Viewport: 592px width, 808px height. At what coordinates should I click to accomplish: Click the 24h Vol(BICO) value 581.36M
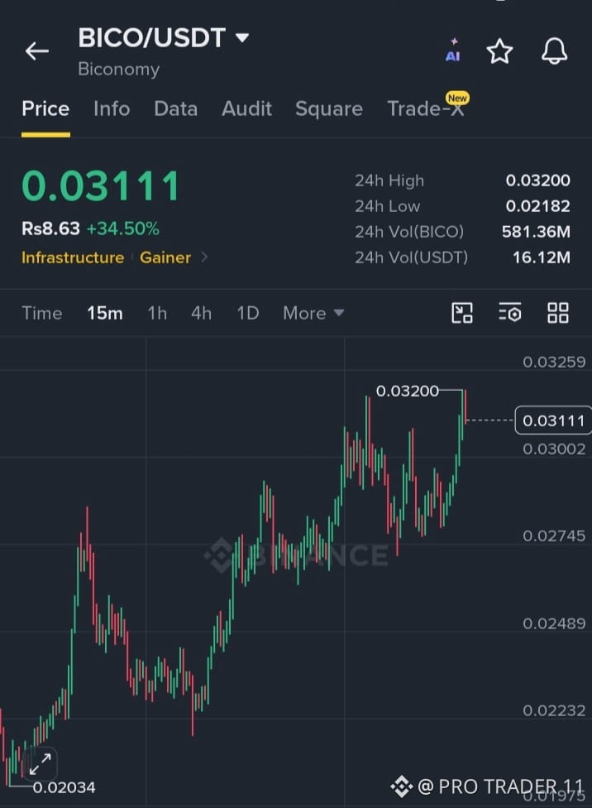(x=536, y=232)
